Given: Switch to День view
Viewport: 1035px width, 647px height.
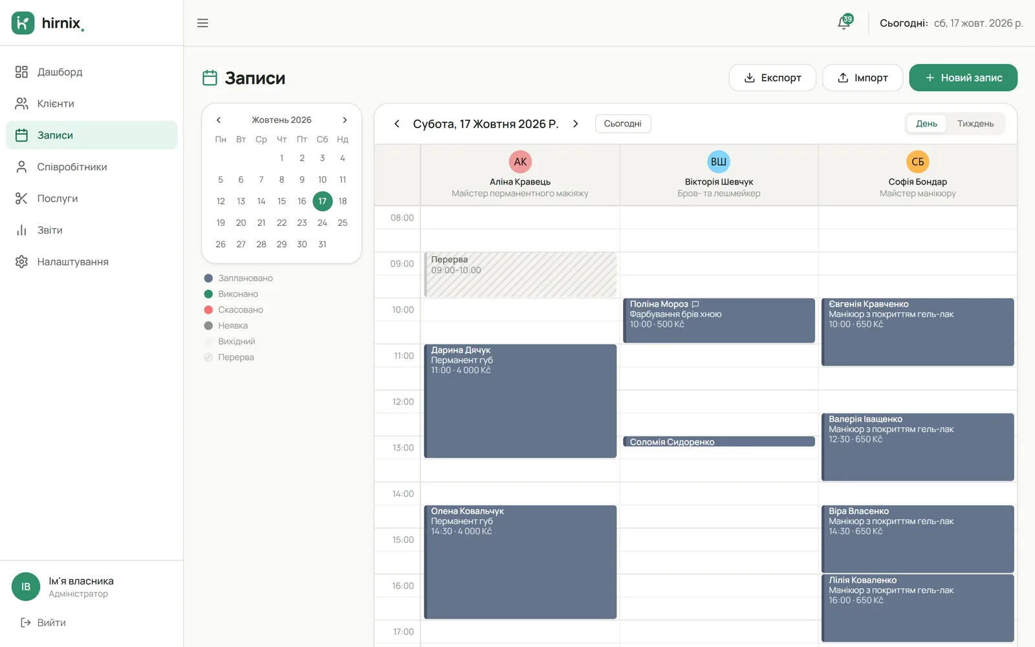Looking at the screenshot, I should [x=926, y=124].
